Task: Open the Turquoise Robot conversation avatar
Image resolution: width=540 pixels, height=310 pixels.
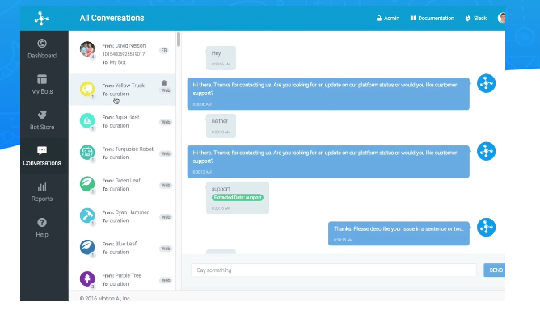Action: pos(87,152)
